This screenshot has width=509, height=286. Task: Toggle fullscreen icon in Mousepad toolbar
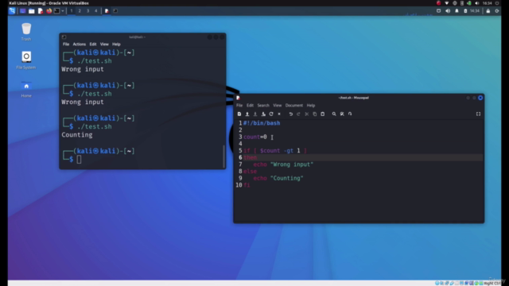[x=478, y=114]
